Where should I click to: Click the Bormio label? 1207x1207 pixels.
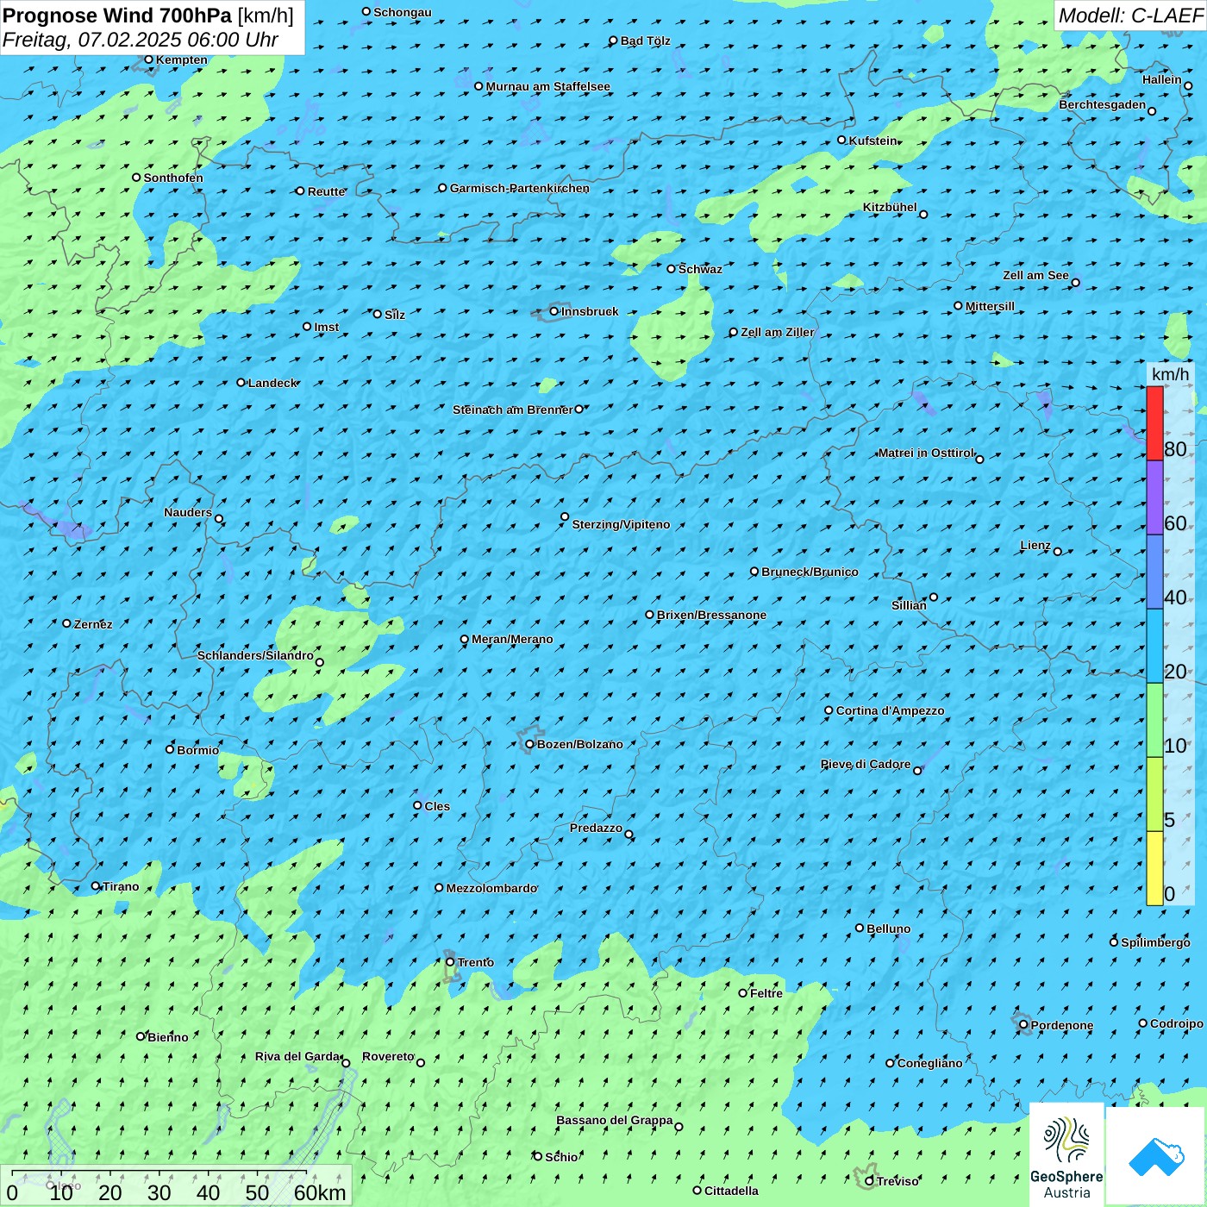click(197, 750)
